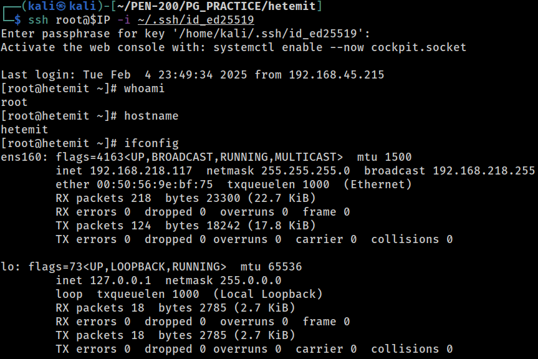Click the inet address 192.168.218.117
The width and height of the screenshot is (538, 359).
click(x=141, y=171)
